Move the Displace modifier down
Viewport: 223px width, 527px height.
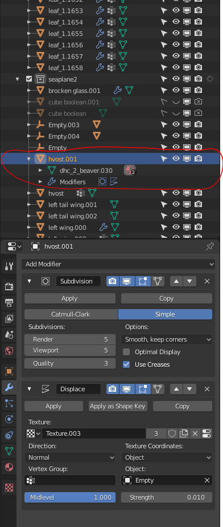pyautogui.click(x=189, y=389)
